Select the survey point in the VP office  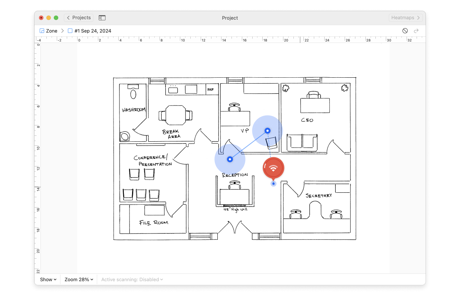[267, 131]
